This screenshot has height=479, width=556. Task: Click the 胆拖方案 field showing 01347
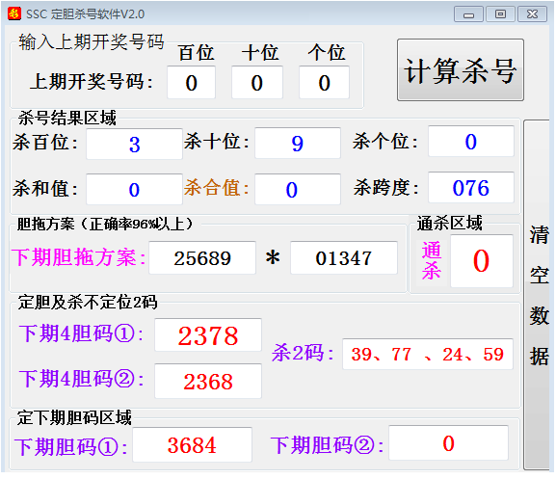(344, 257)
